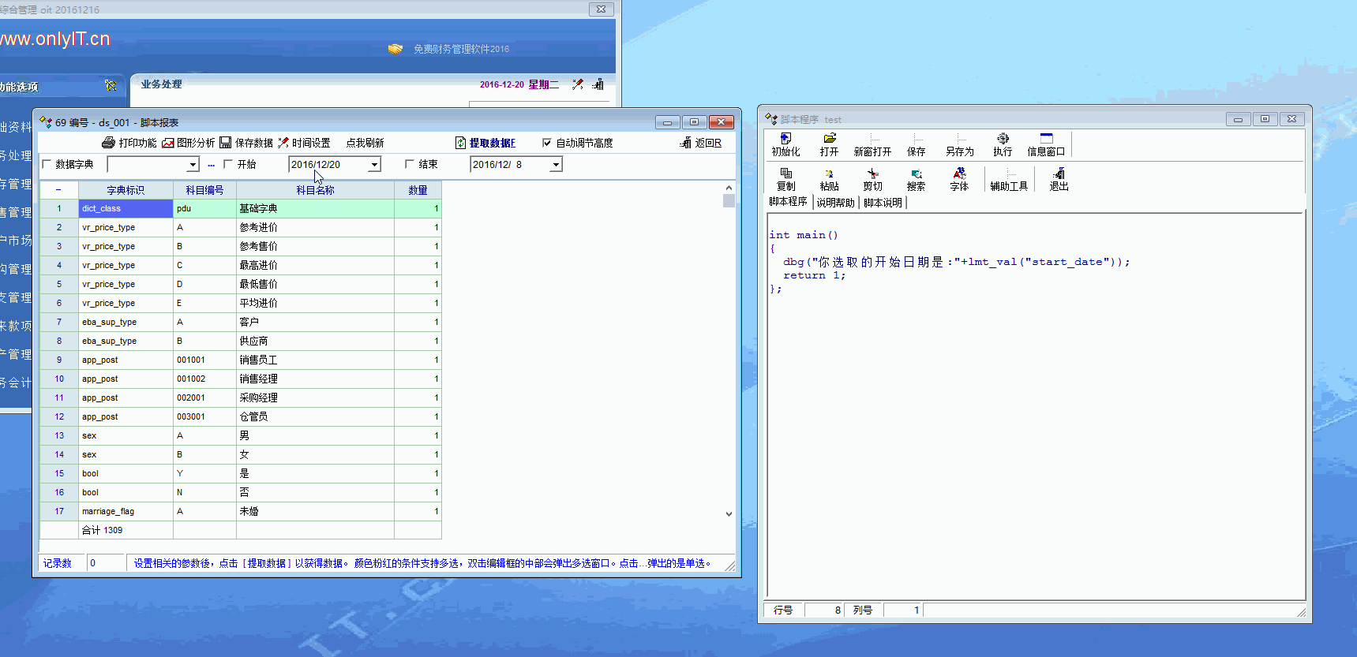Click the 执行 run script icon

[x=1003, y=139]
